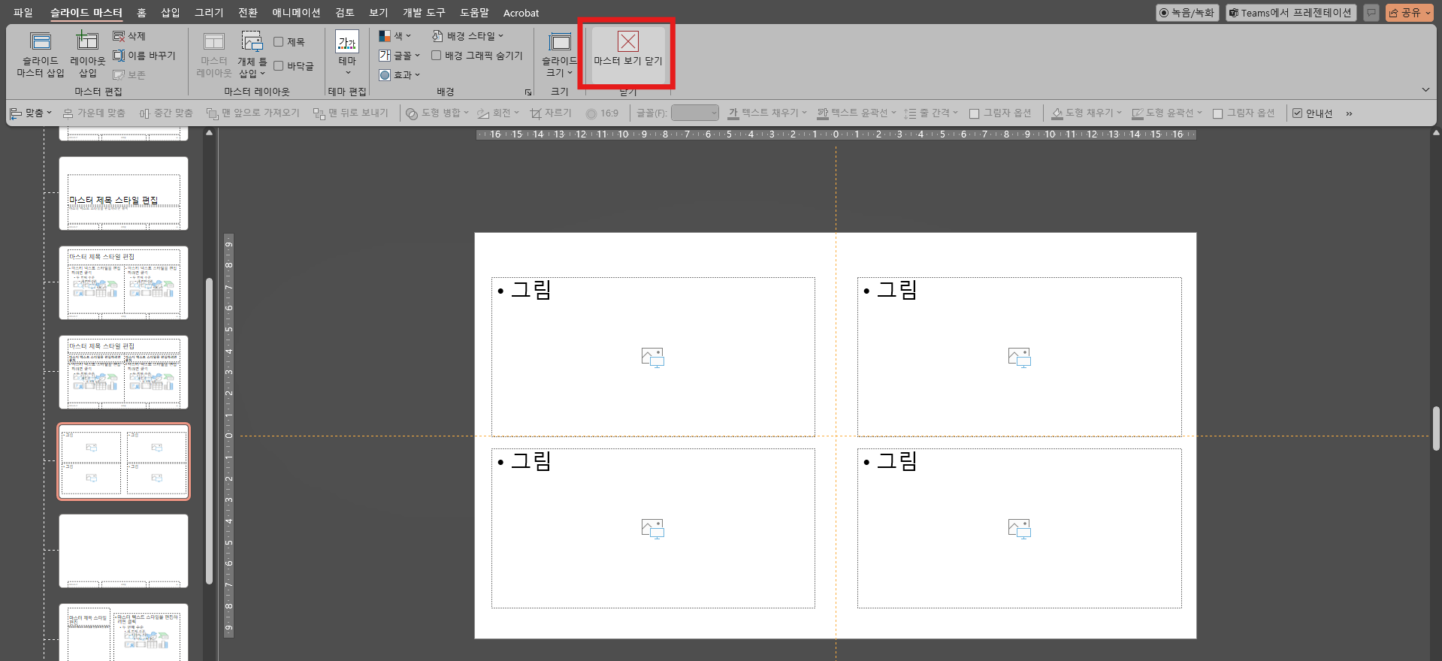Click the 16:9 aspect ratio button
The image size is (1442, 661).
(602, 113)
